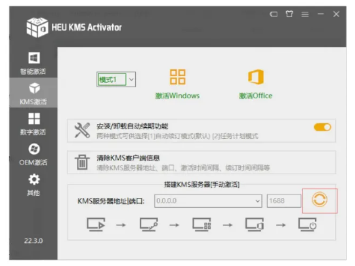The width and height of the screenshot is (355, 266).
Task: Click the monitor with power step icon
Action: (x=308, y=225)
